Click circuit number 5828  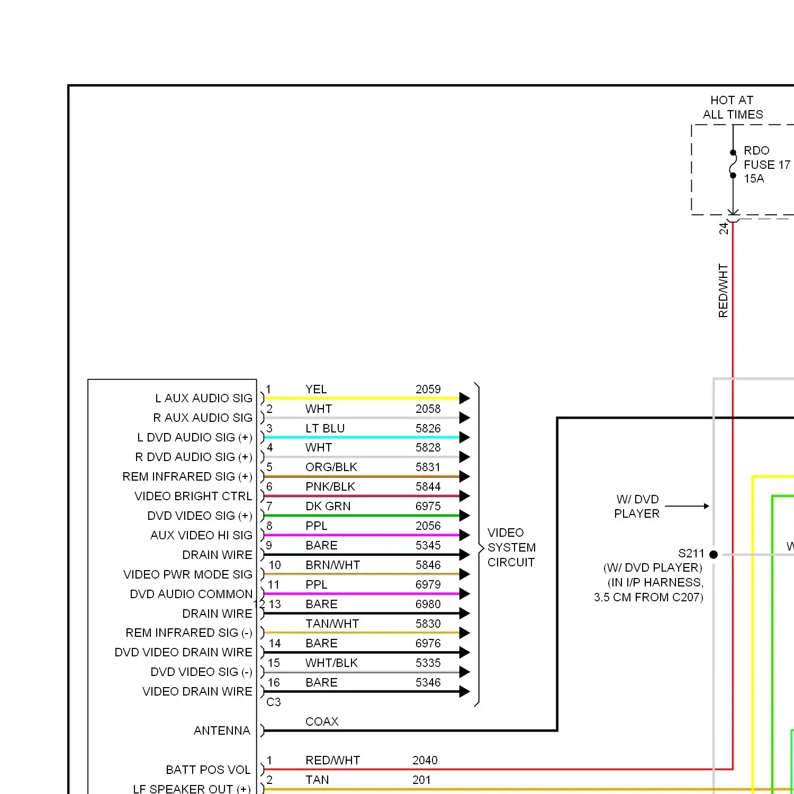[428, 447]
